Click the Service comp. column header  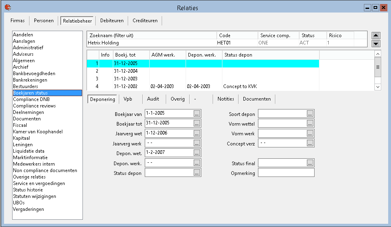278,36
